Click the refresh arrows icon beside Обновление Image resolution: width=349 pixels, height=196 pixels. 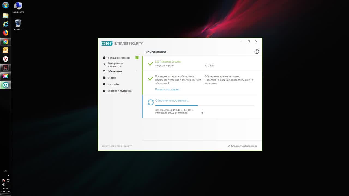tap(104, 71)
